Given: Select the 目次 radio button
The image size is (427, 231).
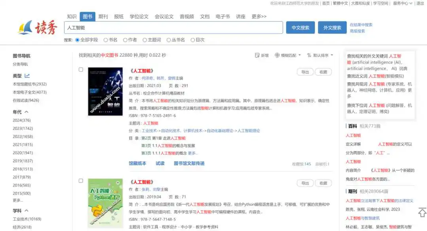Looking at the screenshot, I should tap(193, 40).
